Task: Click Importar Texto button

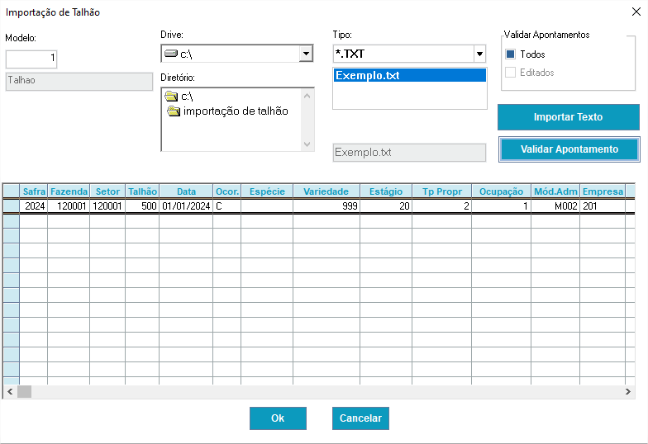Action: pyautogui.click(x=569, y=117)
